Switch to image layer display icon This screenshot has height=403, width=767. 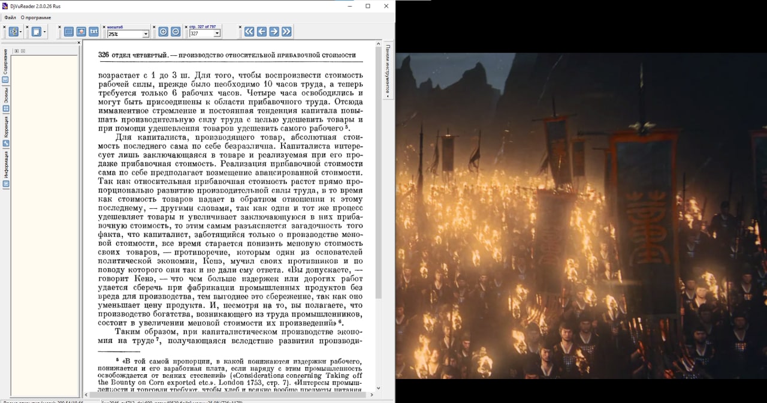click(81, 32)
